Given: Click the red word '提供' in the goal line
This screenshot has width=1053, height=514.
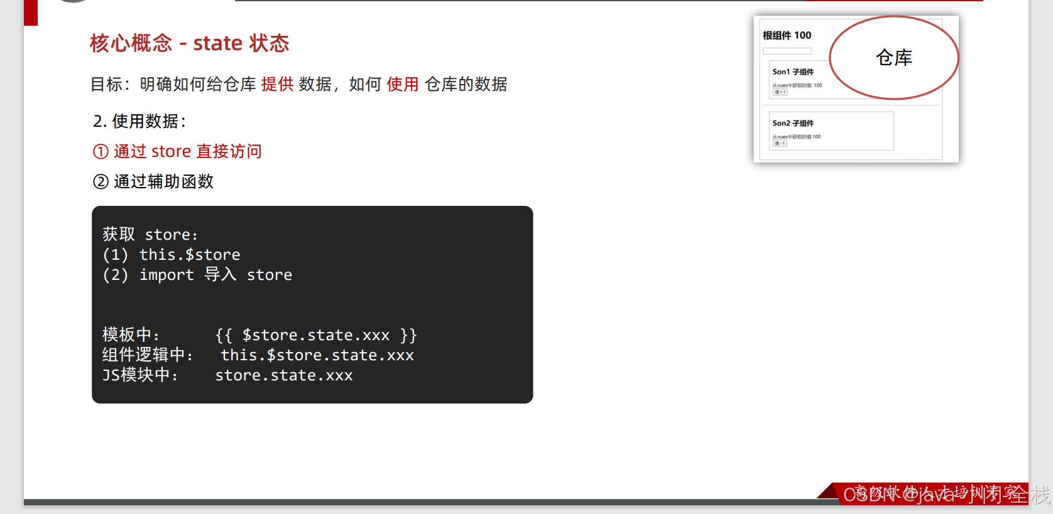Looking at the screenshot, I should click(277, 84).
